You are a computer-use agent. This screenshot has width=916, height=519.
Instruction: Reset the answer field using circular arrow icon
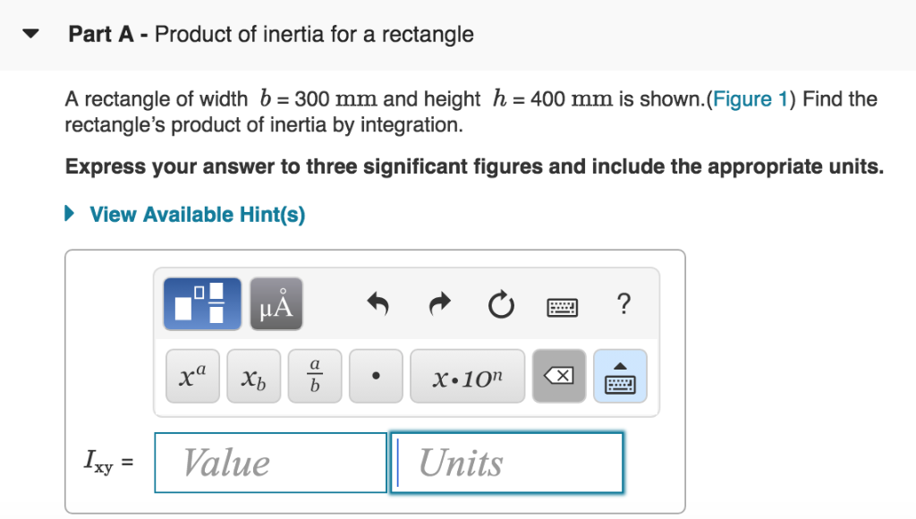[x=501, y=303]
